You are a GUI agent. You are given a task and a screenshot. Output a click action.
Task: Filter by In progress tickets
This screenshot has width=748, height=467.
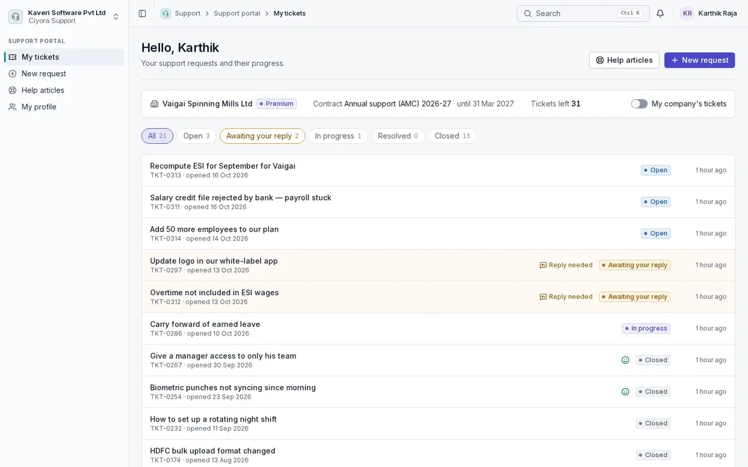coord(338,136)
